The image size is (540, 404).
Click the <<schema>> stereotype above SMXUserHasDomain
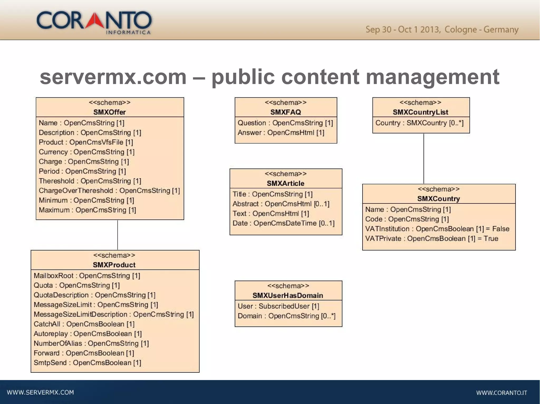pos(288,286)
